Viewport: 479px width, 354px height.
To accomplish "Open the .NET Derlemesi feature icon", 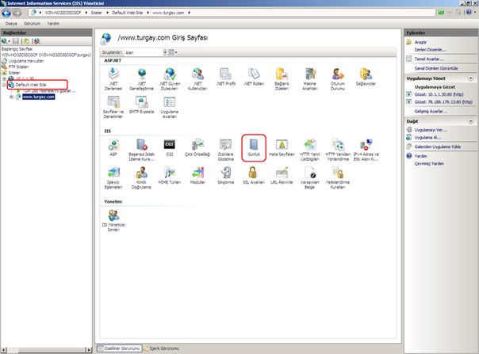I will (x=113, y=78).
